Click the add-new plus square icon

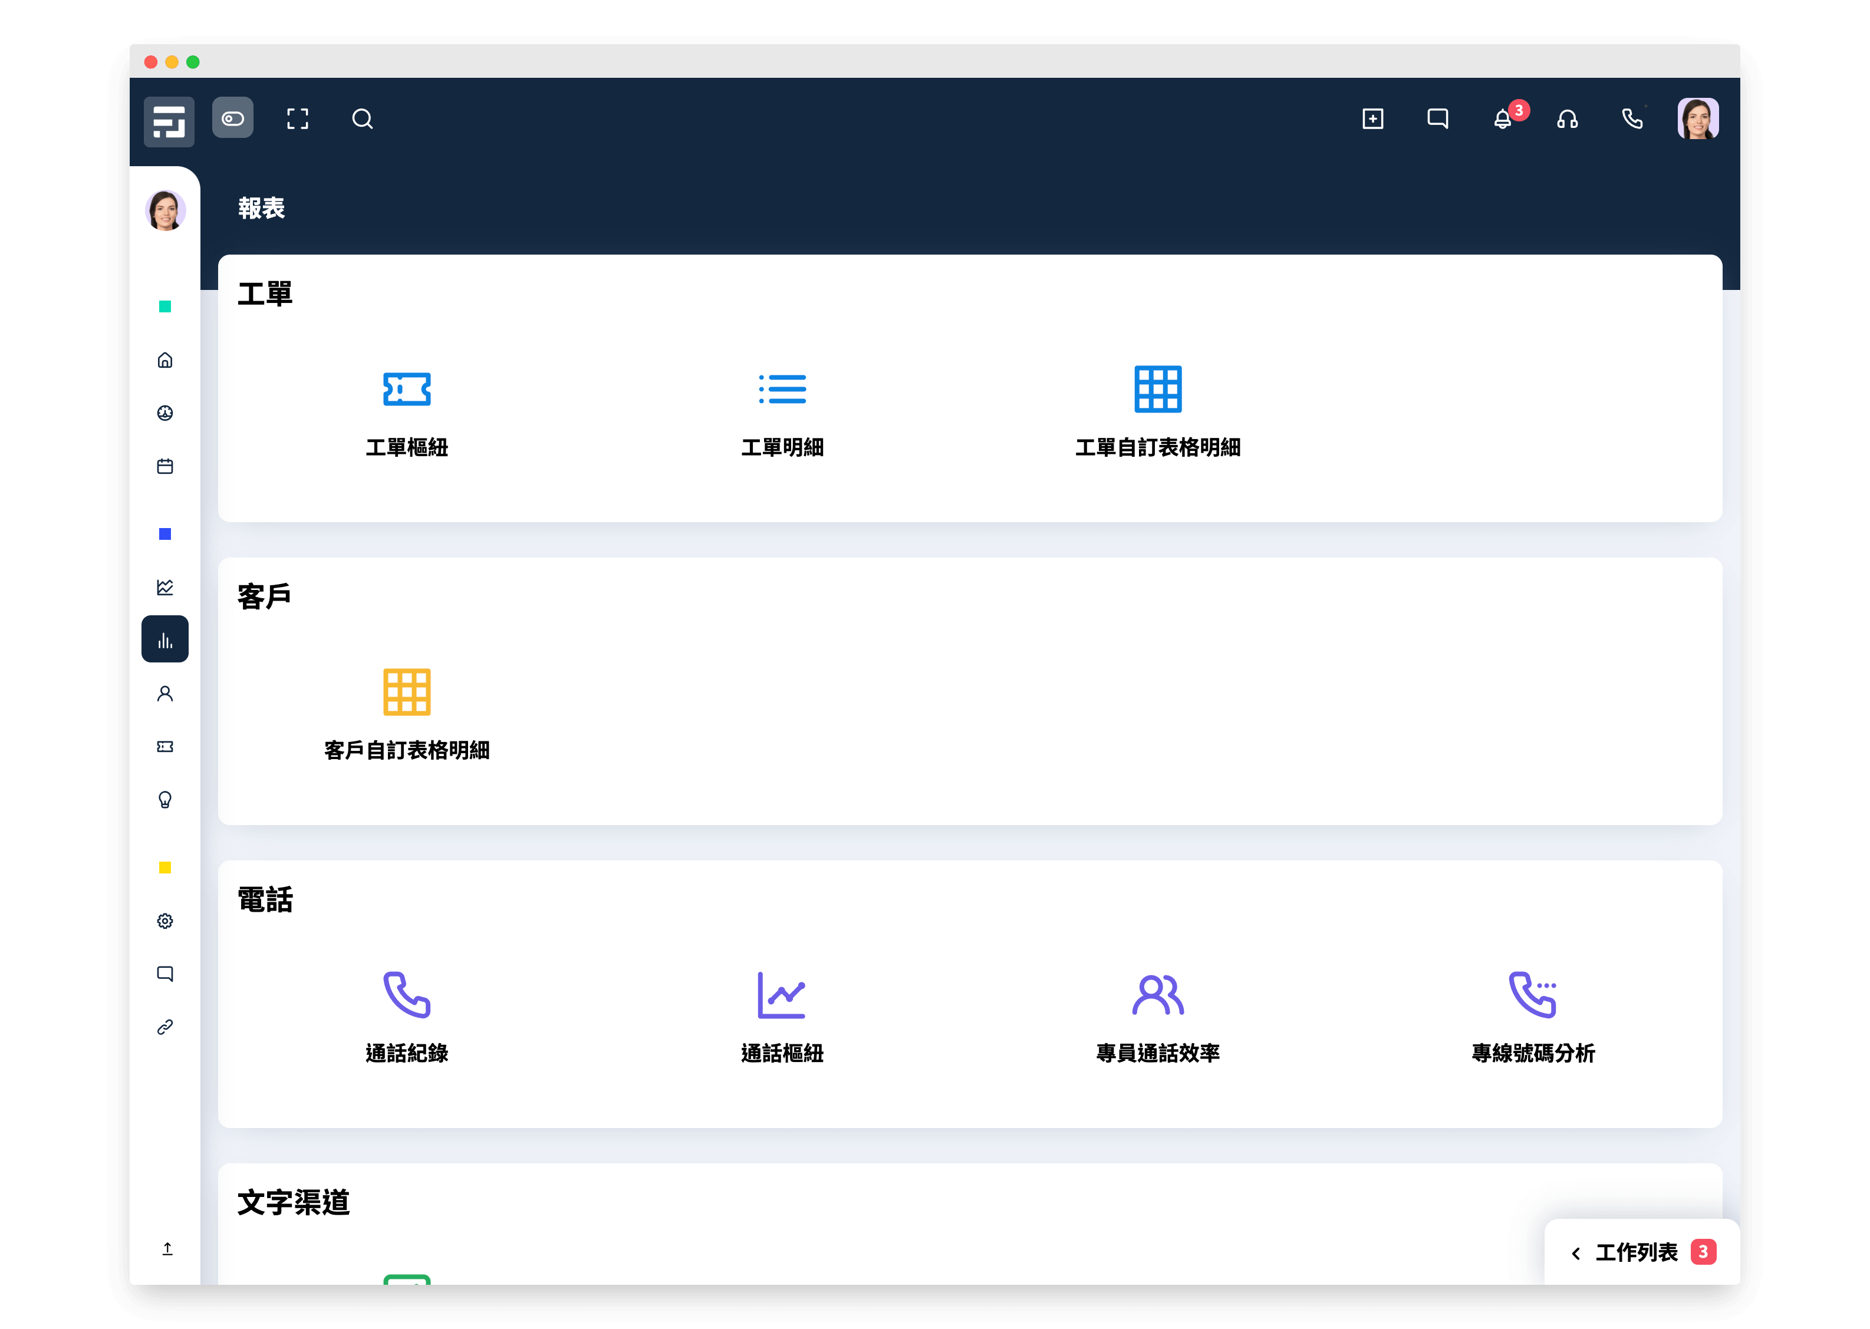click(1372, 120)
